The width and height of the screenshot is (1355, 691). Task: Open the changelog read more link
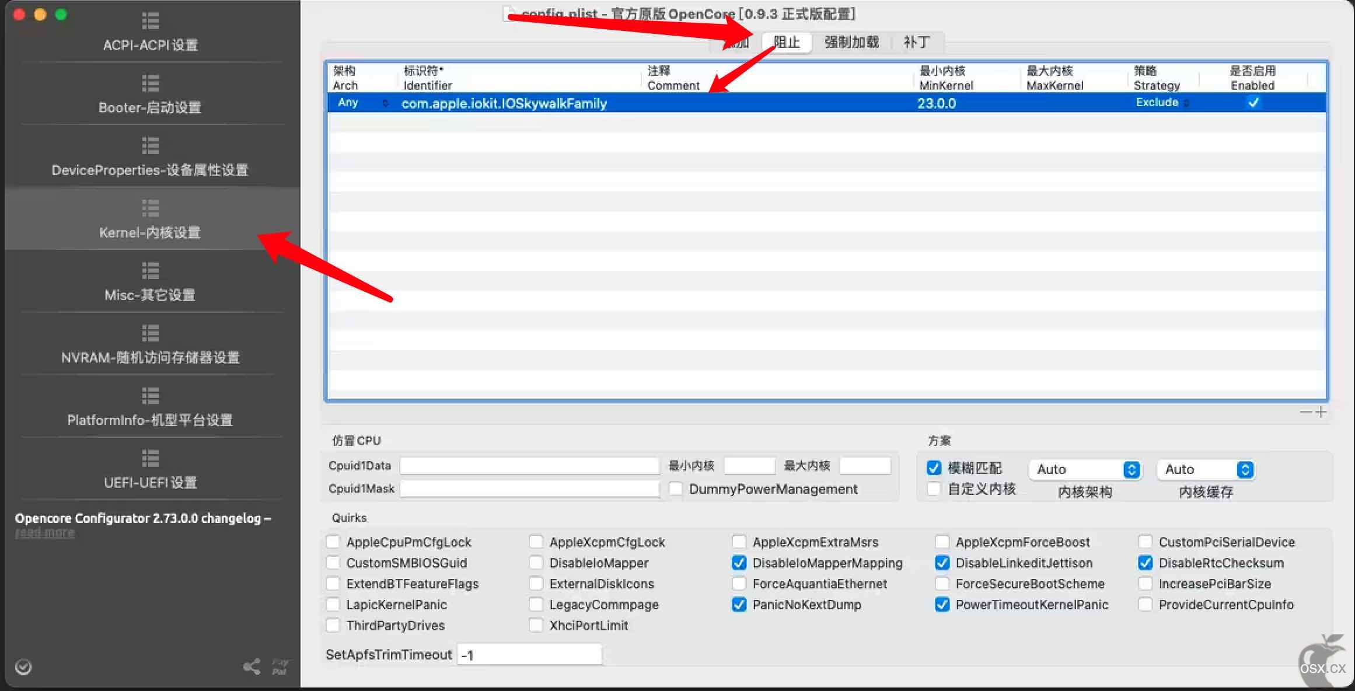45,532
